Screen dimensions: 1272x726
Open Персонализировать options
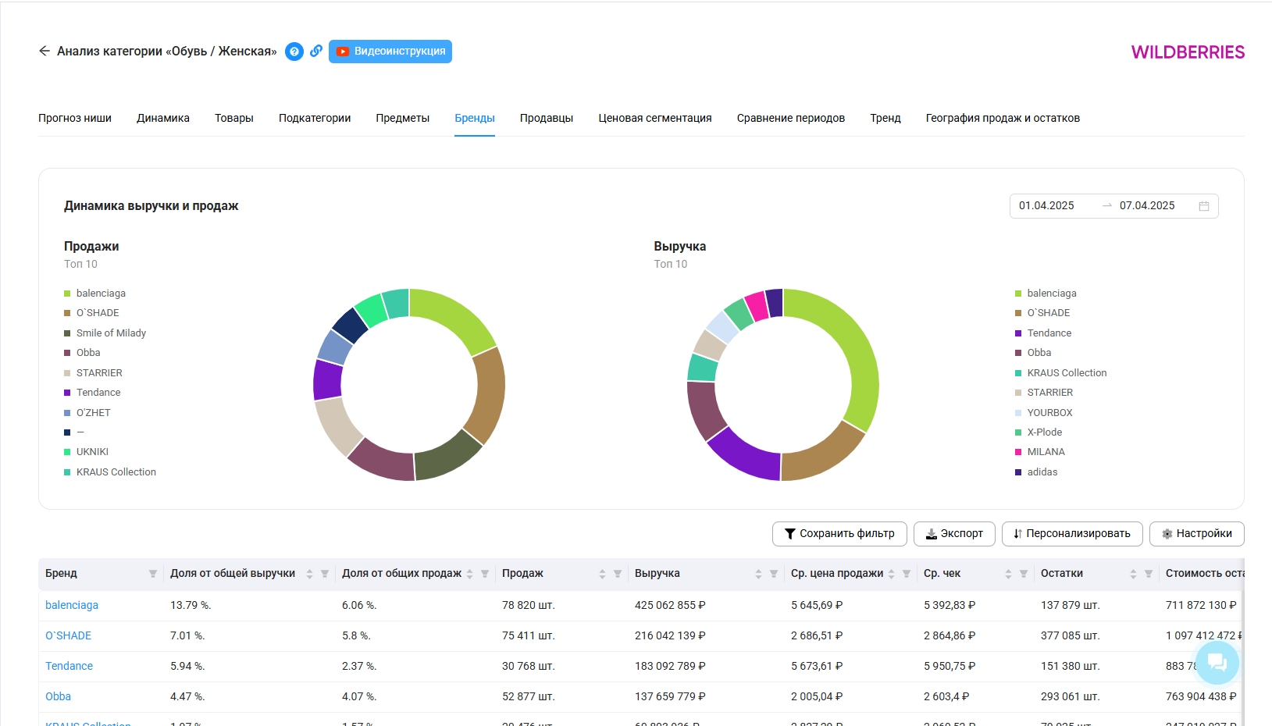click(x=1072, y=534)
